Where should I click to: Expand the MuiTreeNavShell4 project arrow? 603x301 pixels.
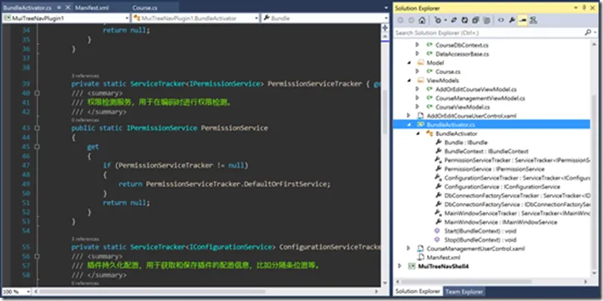(400, 266)
